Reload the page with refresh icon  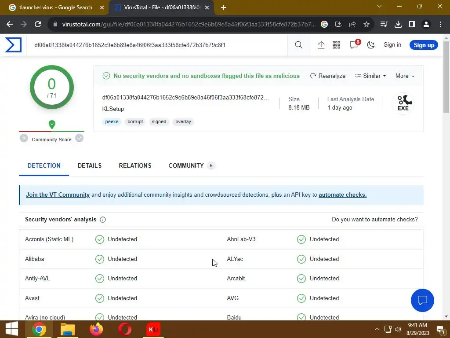[x=38, y=25]
